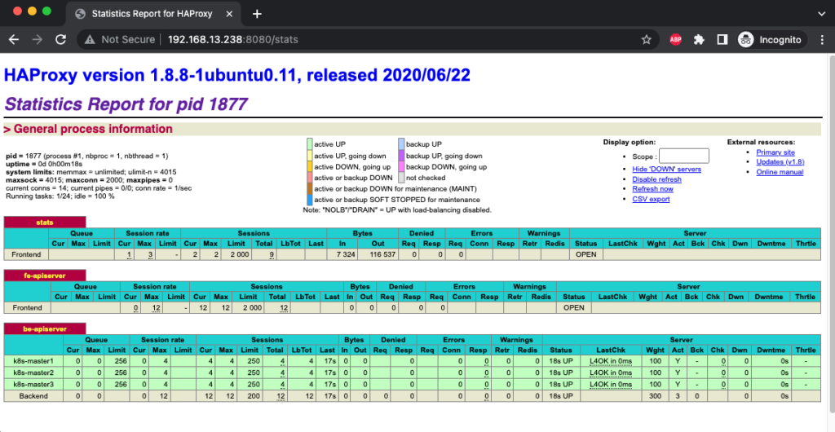Bookmark this page with the star icon

tap(647, 39)
